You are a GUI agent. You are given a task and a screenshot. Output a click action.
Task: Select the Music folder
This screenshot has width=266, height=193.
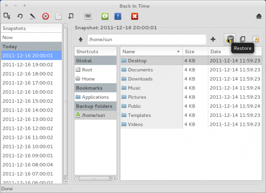191,88
